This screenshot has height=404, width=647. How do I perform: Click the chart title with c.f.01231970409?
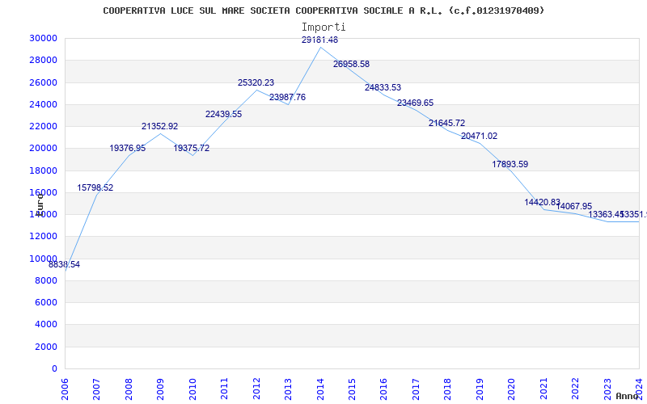pyautogui.click(x=323, y=11)
